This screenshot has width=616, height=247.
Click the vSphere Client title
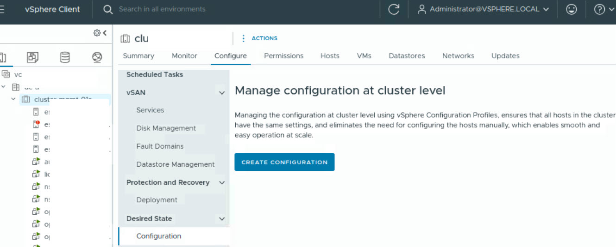coord(52,9)
